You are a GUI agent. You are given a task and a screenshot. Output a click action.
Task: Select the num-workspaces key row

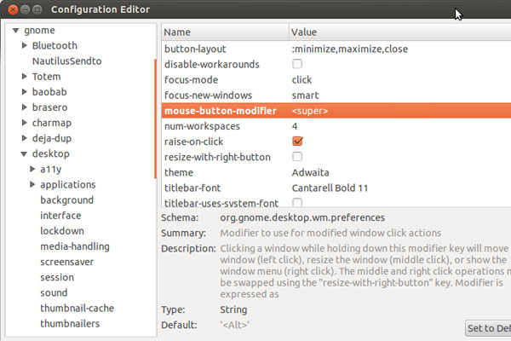336,126
